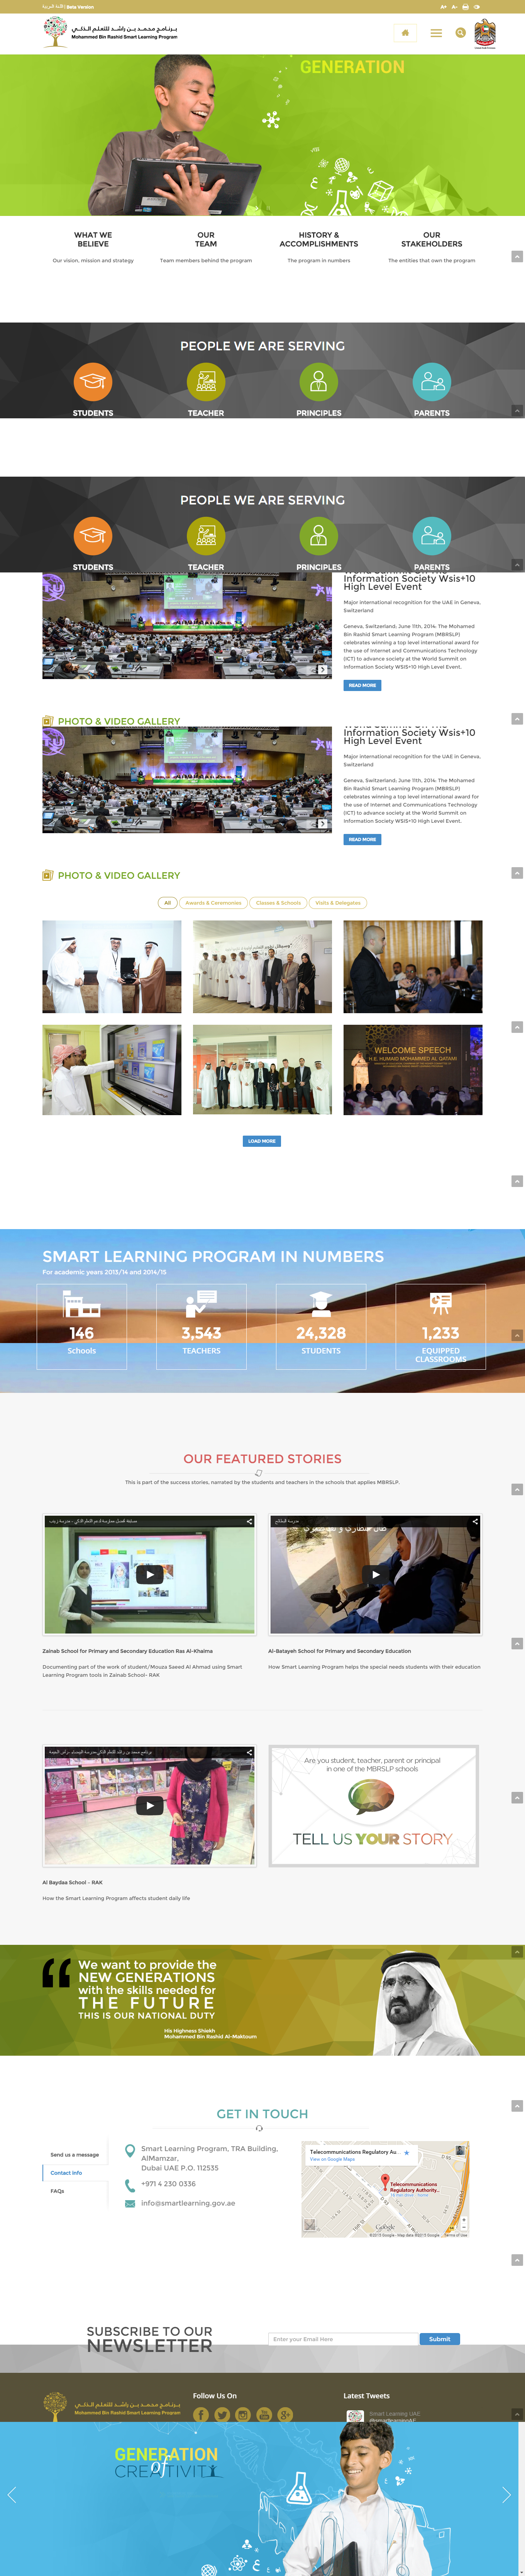
Task: Open the Facebook icon under Follow Us On
Action: pyautogui.click(x=201, y=2414)
